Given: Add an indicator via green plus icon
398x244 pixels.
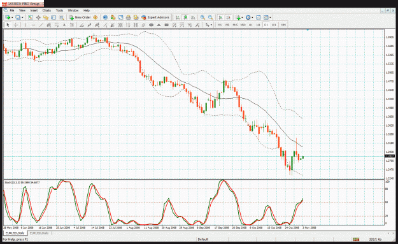Looking at the screenshot, I should pyautogui.click(x=238, y=17).
